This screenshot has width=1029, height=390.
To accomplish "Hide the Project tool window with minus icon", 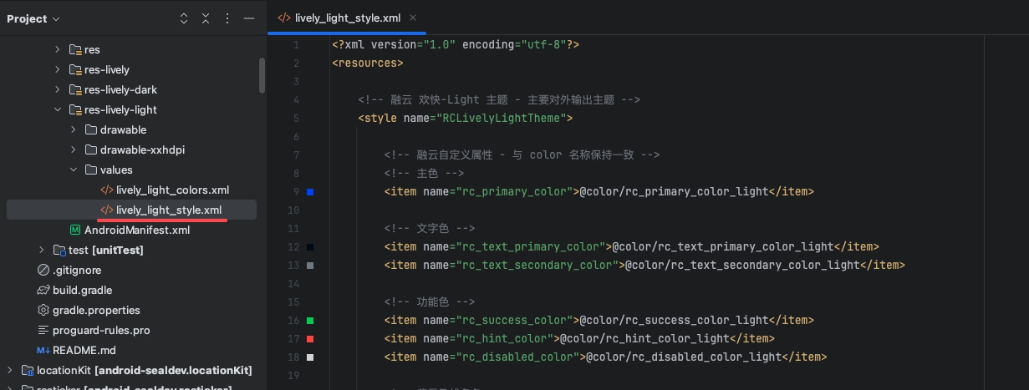I will (x=248, y=18).
